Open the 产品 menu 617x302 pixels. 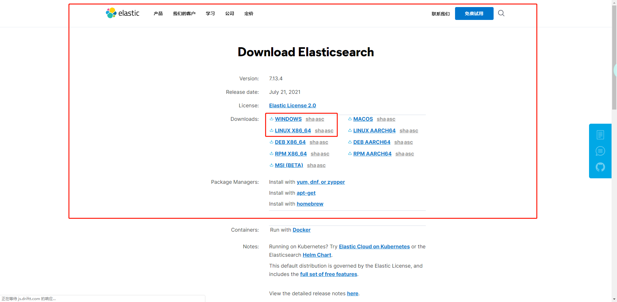(158, 13)
